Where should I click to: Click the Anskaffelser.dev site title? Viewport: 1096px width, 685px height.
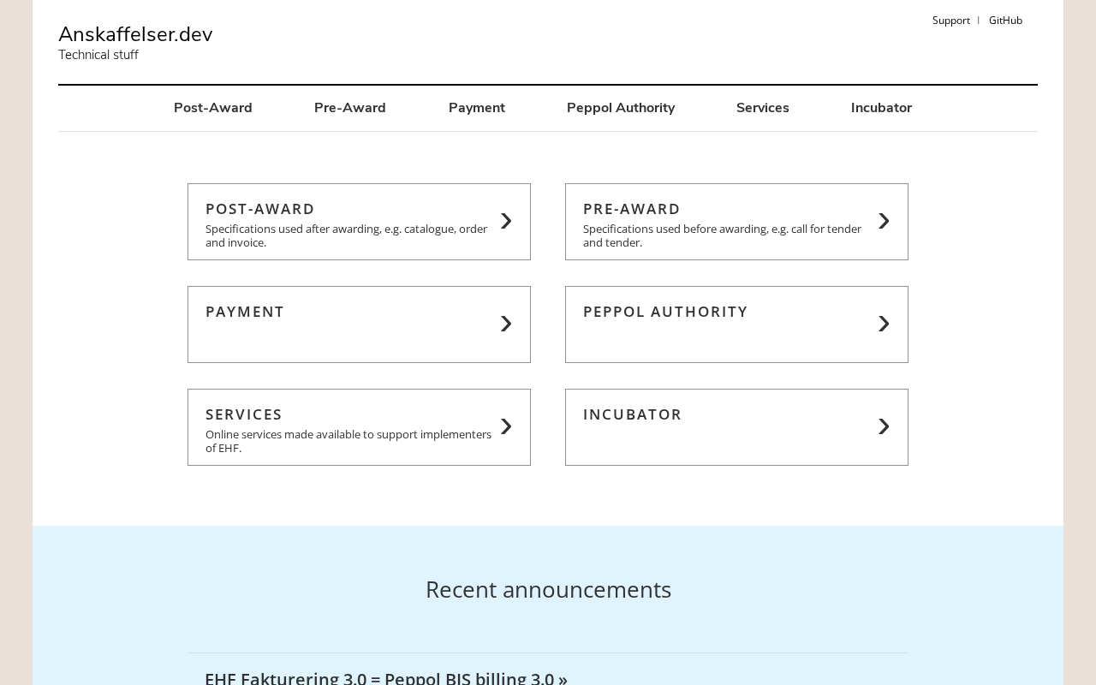click(x=135, y=34)
